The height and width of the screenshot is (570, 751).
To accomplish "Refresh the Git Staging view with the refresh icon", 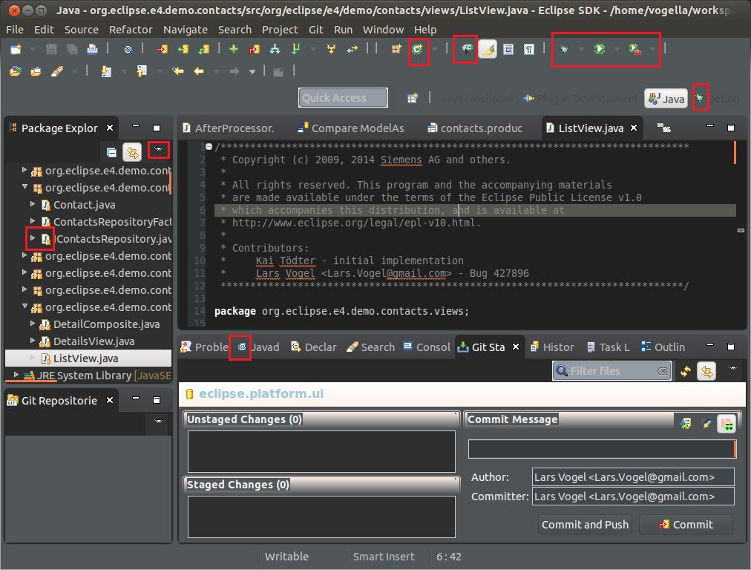I will pyautogui.click(x=684, y=371).
